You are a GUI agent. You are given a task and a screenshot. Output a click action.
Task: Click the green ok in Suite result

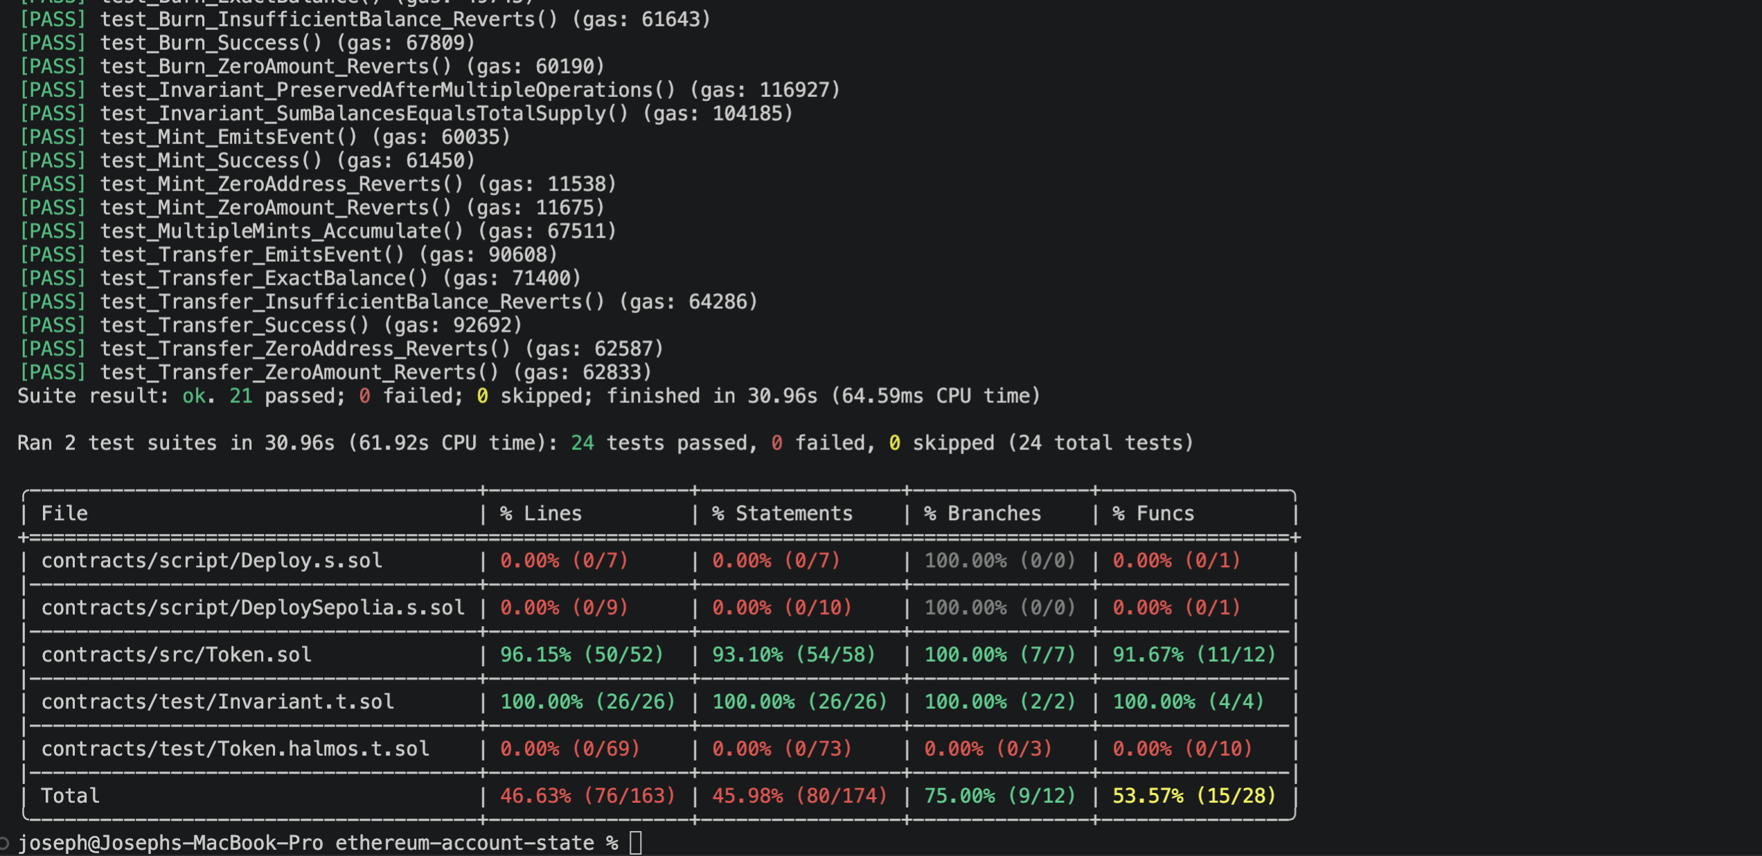tap(194, 396)
